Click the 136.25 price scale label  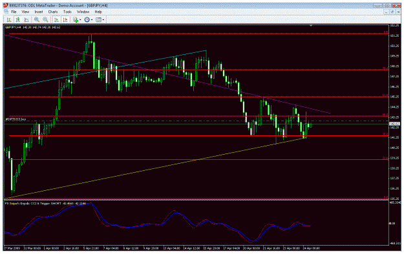pos(394,188)
